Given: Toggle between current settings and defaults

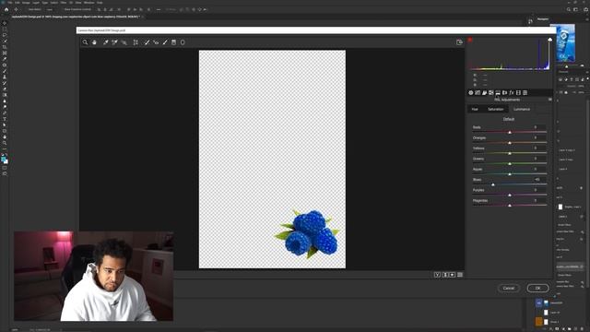Looking at the screenshot, I should [x=460, y=275].
